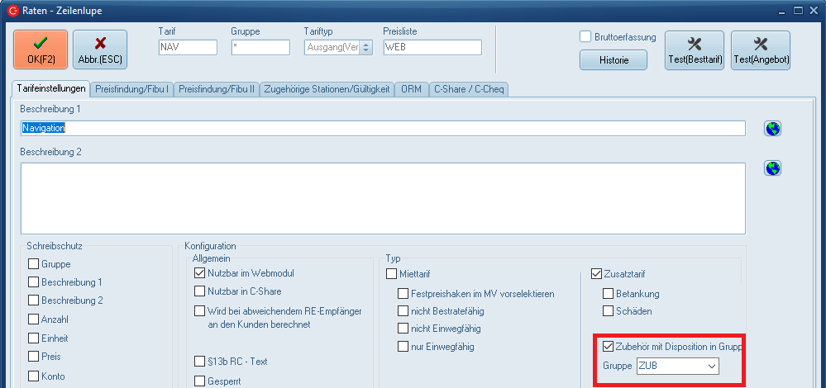The image size is (826, 388).
Task: Uncheck Nutzbar im Webmodul
Action: click(x=199, y=273)
